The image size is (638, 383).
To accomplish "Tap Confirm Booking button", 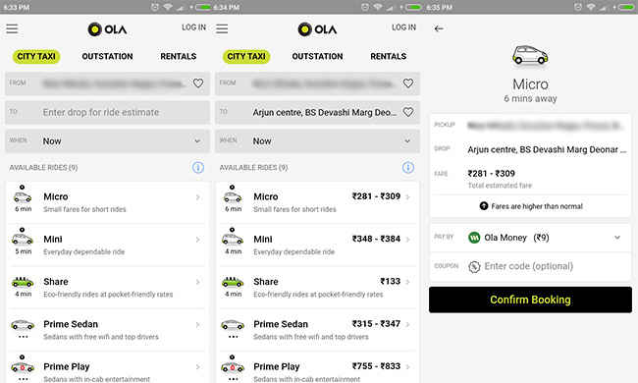I will 530,300.
